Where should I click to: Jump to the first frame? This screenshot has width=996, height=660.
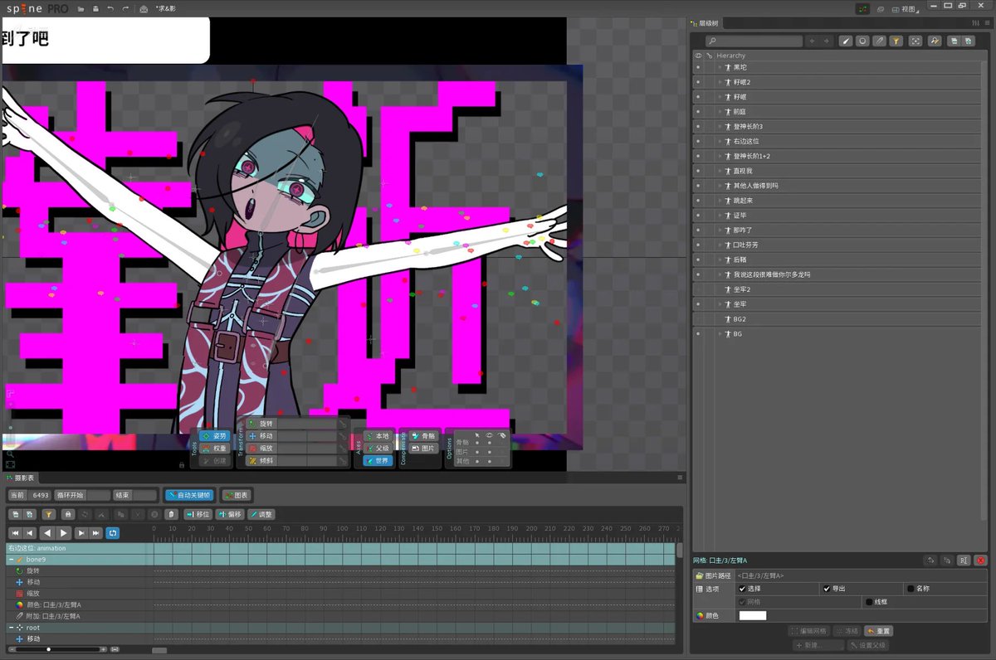click(x=15, y=533)
